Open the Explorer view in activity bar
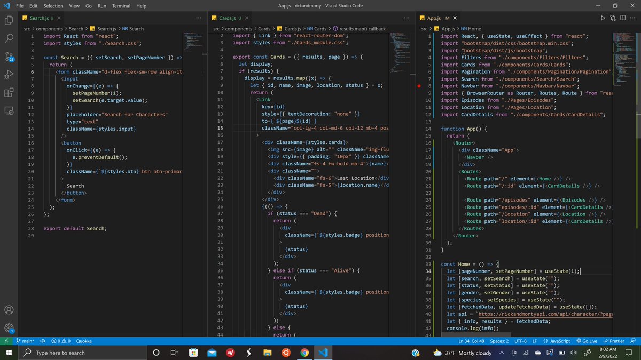Viewport: 641px width, 360px height. (x=9, y=20)
